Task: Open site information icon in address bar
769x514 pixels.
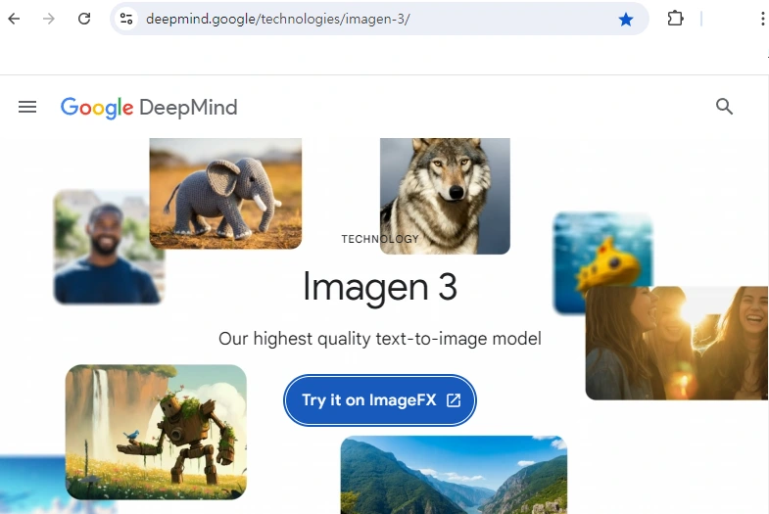Action: coord(126,19)
